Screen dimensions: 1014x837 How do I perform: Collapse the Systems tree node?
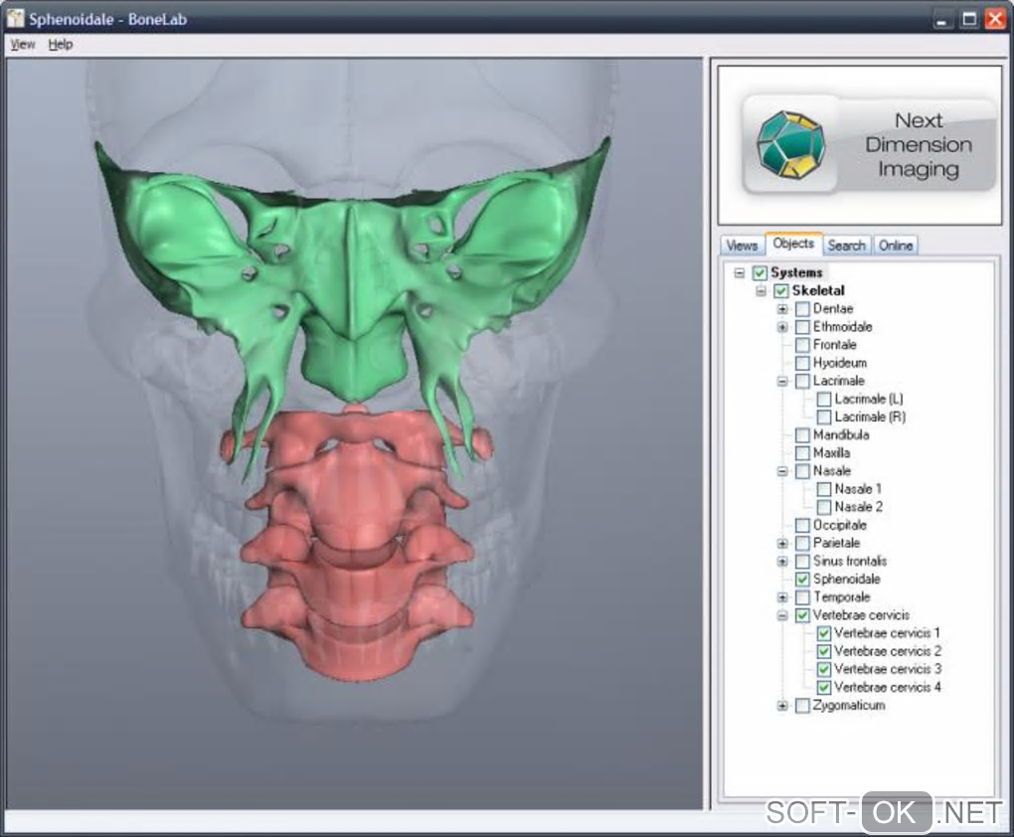coord(740,273)
